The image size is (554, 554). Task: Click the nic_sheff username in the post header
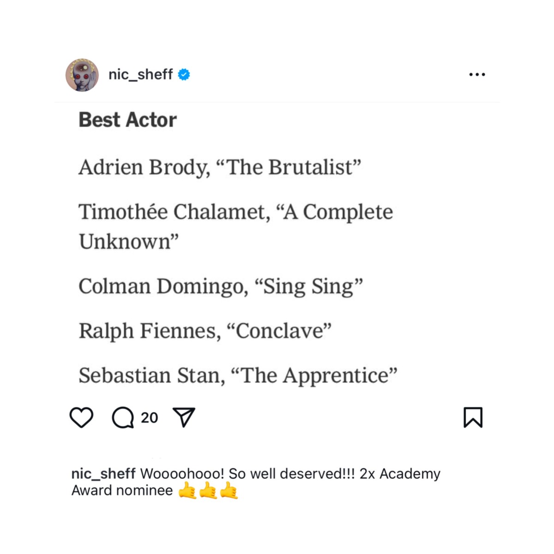[140, 74]
